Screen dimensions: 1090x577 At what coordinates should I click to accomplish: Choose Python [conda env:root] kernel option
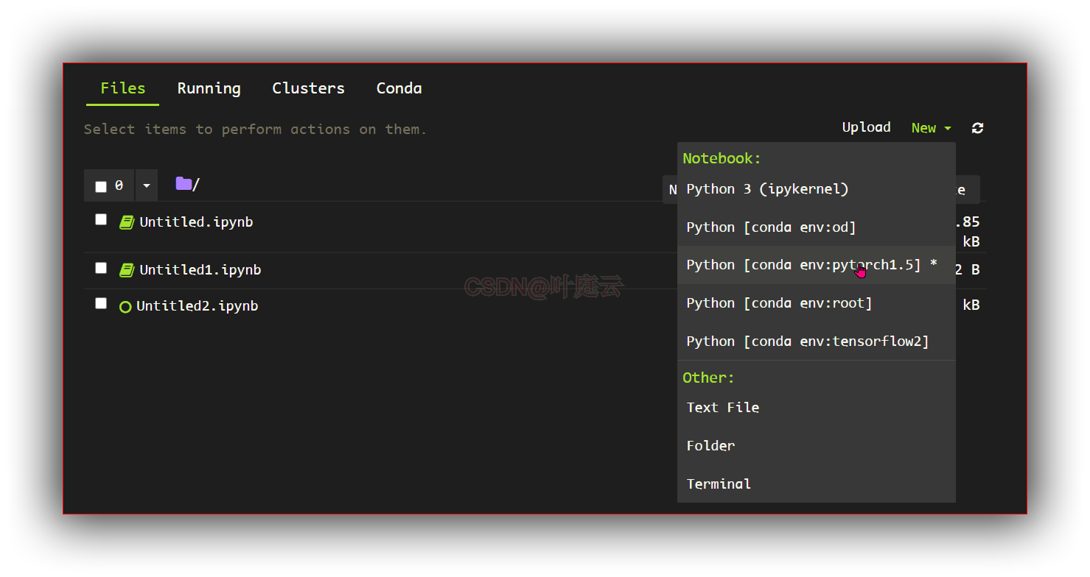coord(778,302)
